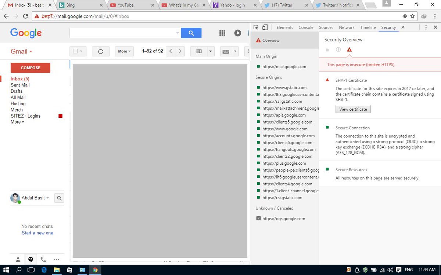
Task: Click the Chrome address bar URL
Action: (85, 16)
